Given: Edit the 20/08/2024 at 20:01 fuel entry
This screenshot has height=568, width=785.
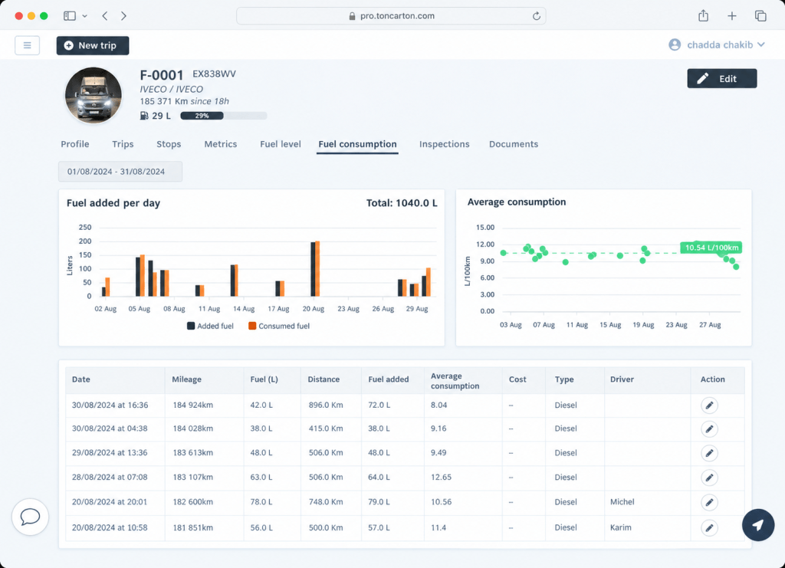Looking at the screenshot, I should [709, 502].
